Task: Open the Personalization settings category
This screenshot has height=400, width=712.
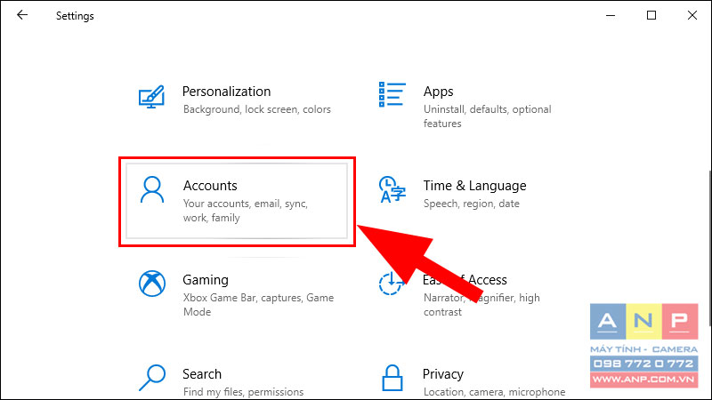Action: pos(226,92)
